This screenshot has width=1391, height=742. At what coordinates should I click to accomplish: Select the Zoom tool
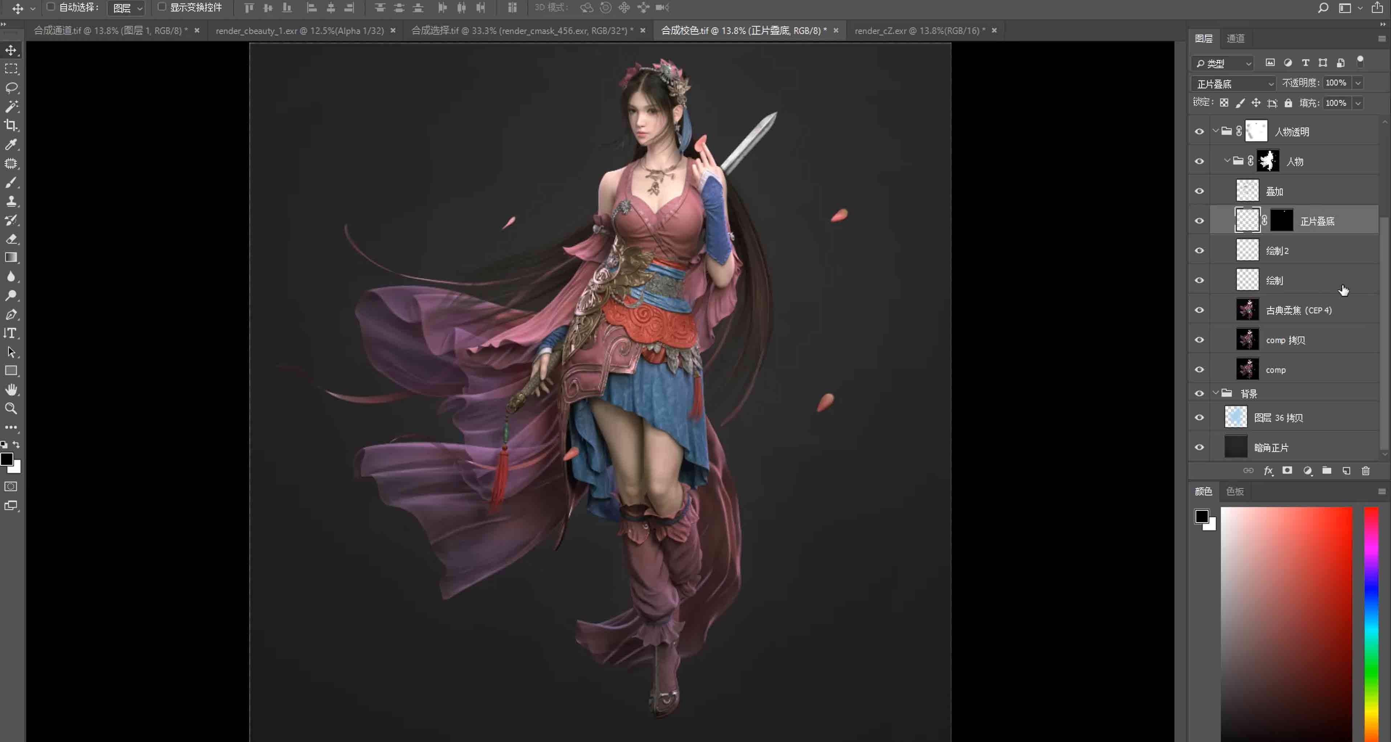(11, 409)
